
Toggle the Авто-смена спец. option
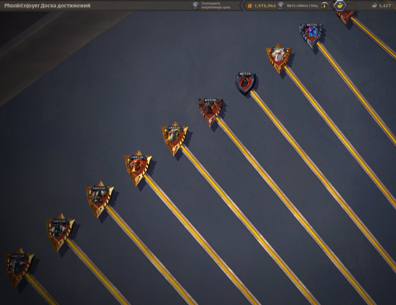(x=281, y=6)
